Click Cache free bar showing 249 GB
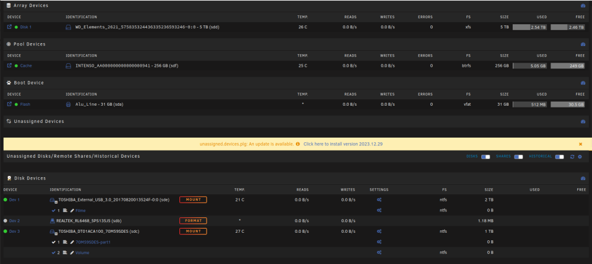This screenshot has width=592, height=264. coord(568,66)
